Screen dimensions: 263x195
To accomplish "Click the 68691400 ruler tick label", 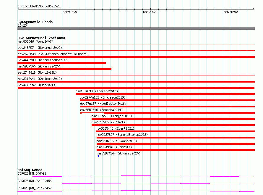I will pos(150,12).
